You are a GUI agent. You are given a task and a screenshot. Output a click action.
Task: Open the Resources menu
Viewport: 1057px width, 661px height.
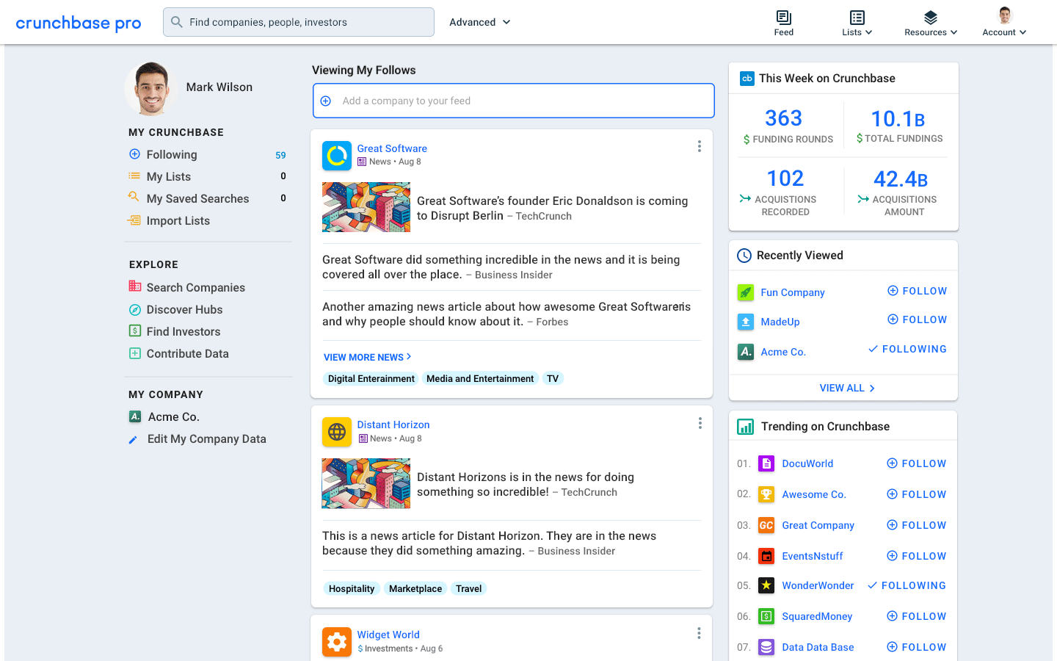pos(930,22)
